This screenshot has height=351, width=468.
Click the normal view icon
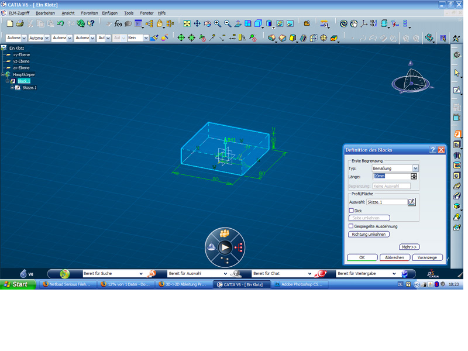238,23
